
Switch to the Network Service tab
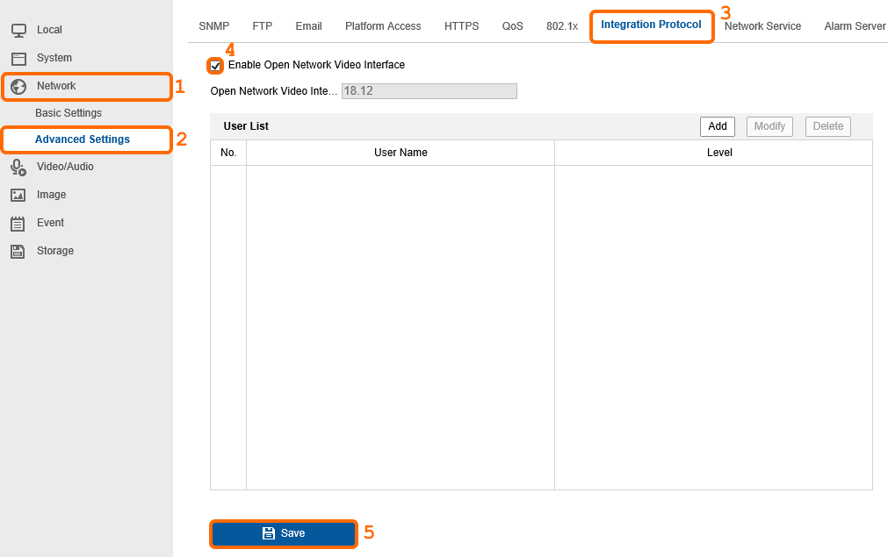pyautogui.click(x=762, y=26)
